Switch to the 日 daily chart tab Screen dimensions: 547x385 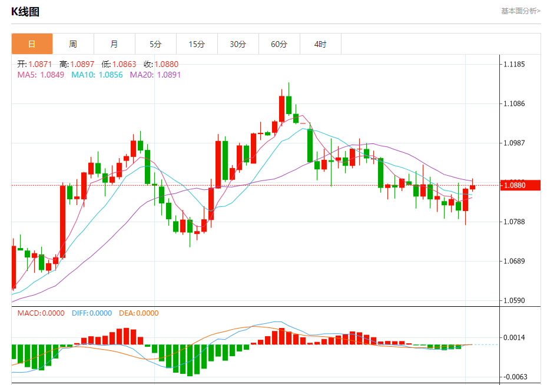32,44
